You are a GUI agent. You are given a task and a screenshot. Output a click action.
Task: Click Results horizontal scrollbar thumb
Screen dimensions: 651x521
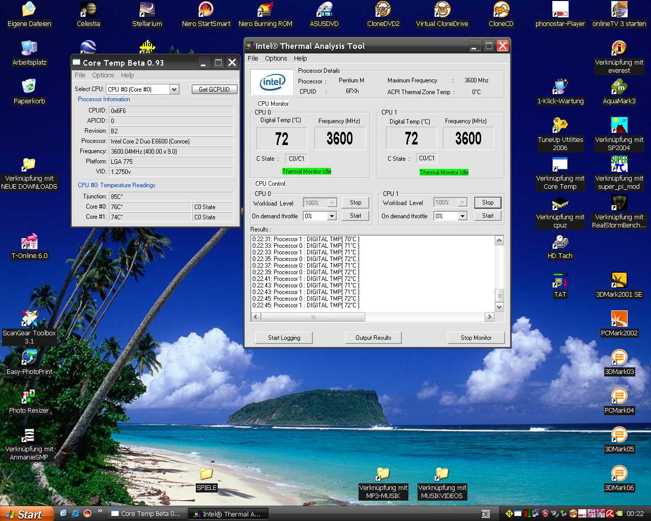(313, 317)
